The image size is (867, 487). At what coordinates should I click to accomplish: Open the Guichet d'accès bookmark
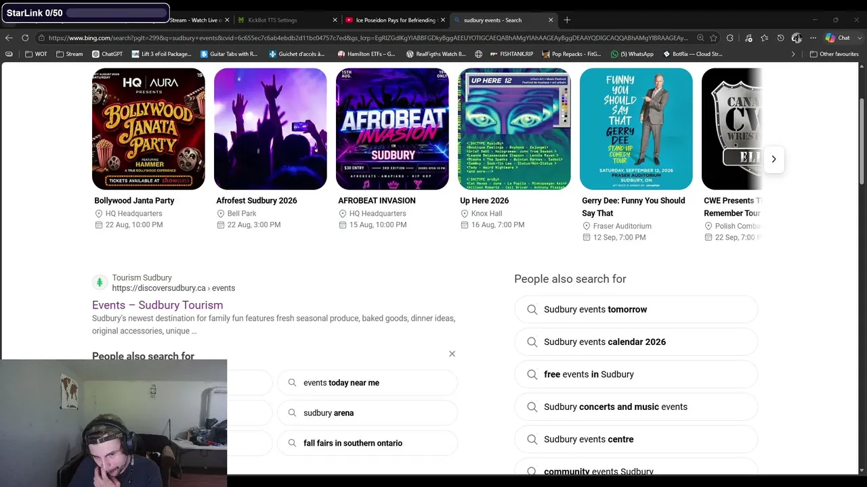point(297,54)
